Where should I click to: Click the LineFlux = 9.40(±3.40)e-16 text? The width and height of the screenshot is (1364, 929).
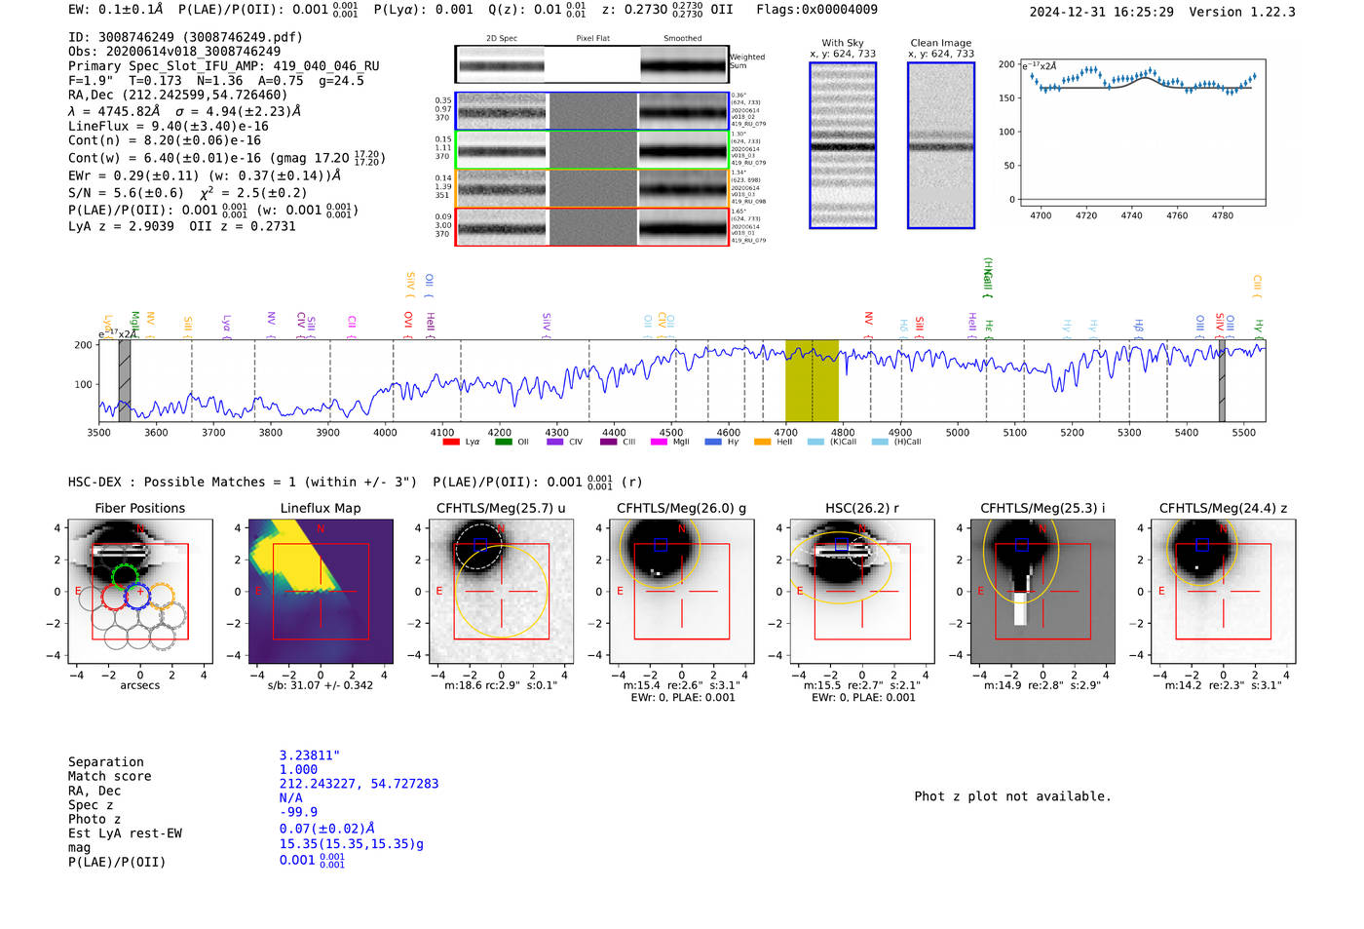tap(169, 126)
